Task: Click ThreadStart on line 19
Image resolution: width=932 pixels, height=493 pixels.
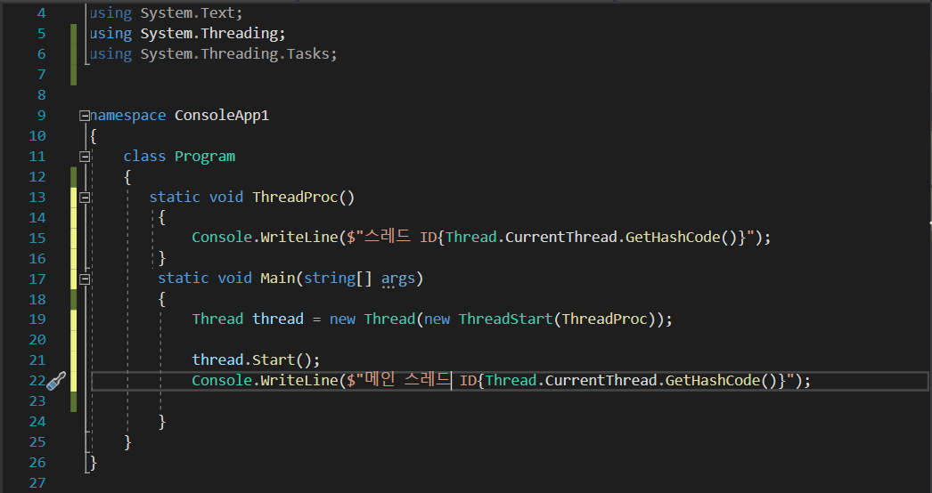Action: tap(506, 319)
